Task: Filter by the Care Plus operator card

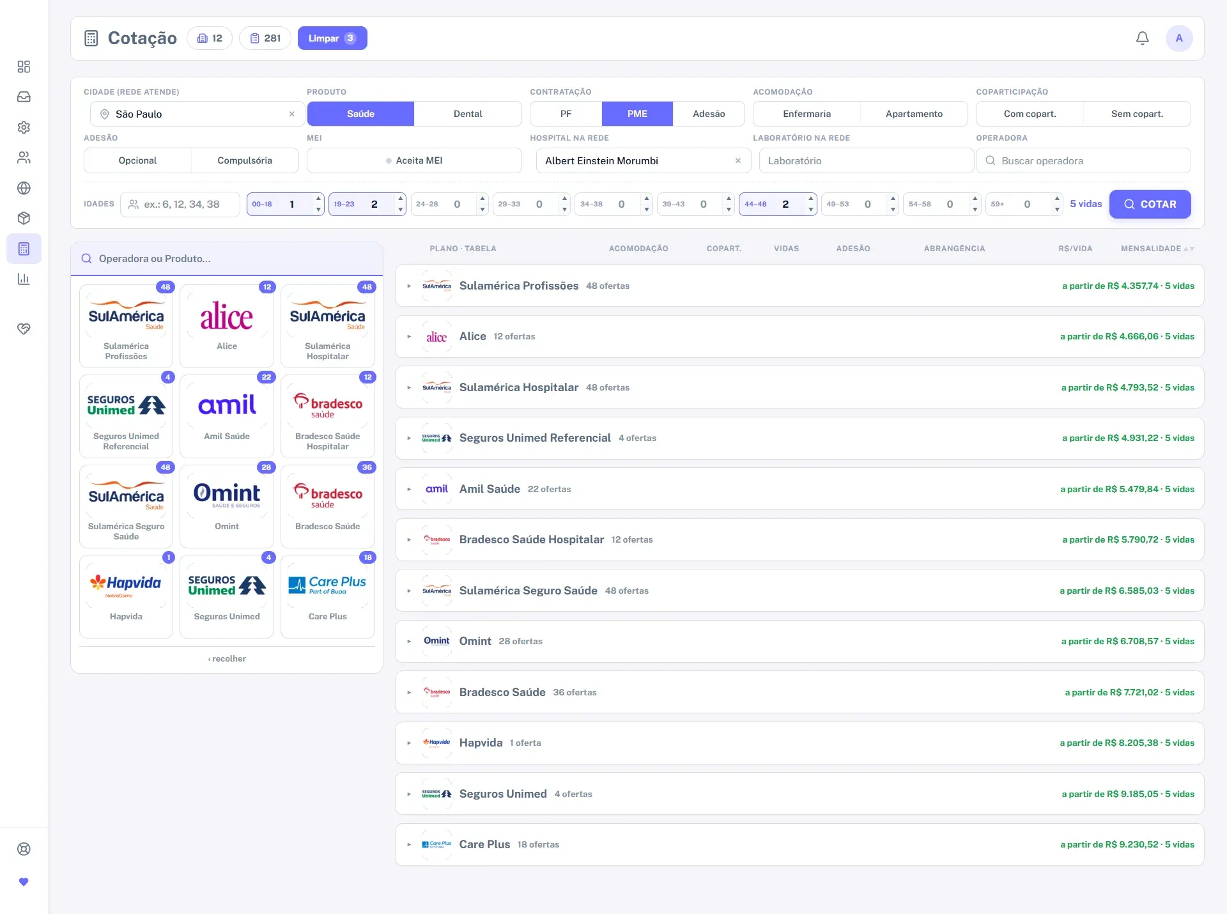Action: click(x=328, y=596)
